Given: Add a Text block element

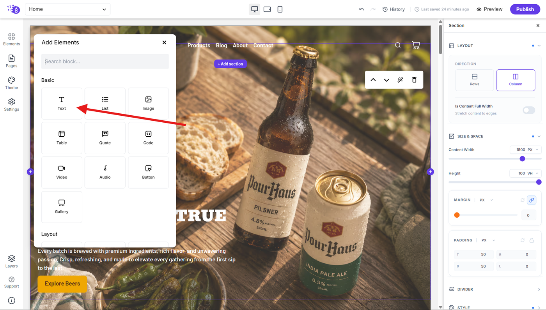Looking at the screenshot, I should (62, 104).
